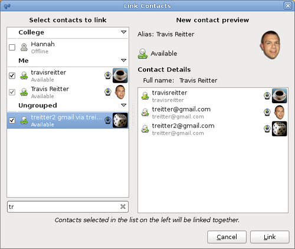The height and width of the screenshot is (249, 295).
Task: Click webcam icon beside Travis Reitter in list
Action: pos(108,92)
